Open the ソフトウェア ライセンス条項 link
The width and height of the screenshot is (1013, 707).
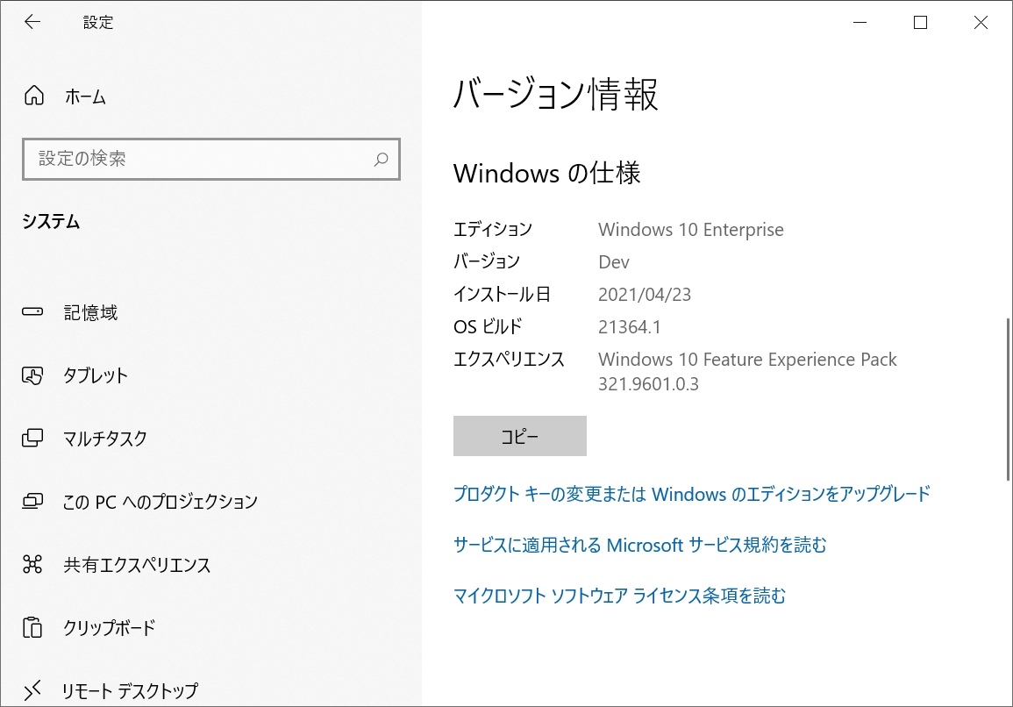point(619,596)
